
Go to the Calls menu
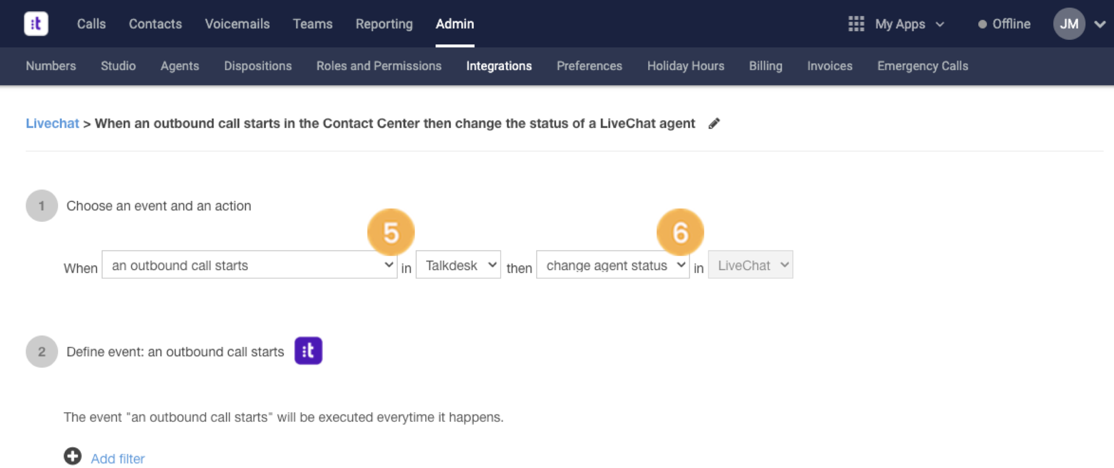pos(91,24)
